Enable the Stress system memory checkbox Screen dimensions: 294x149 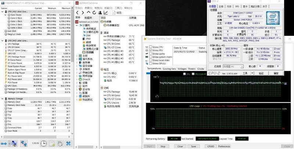pos(151,57)
